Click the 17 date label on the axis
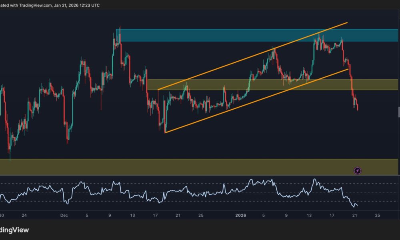The image size is (400, 240). coord(155,215)
